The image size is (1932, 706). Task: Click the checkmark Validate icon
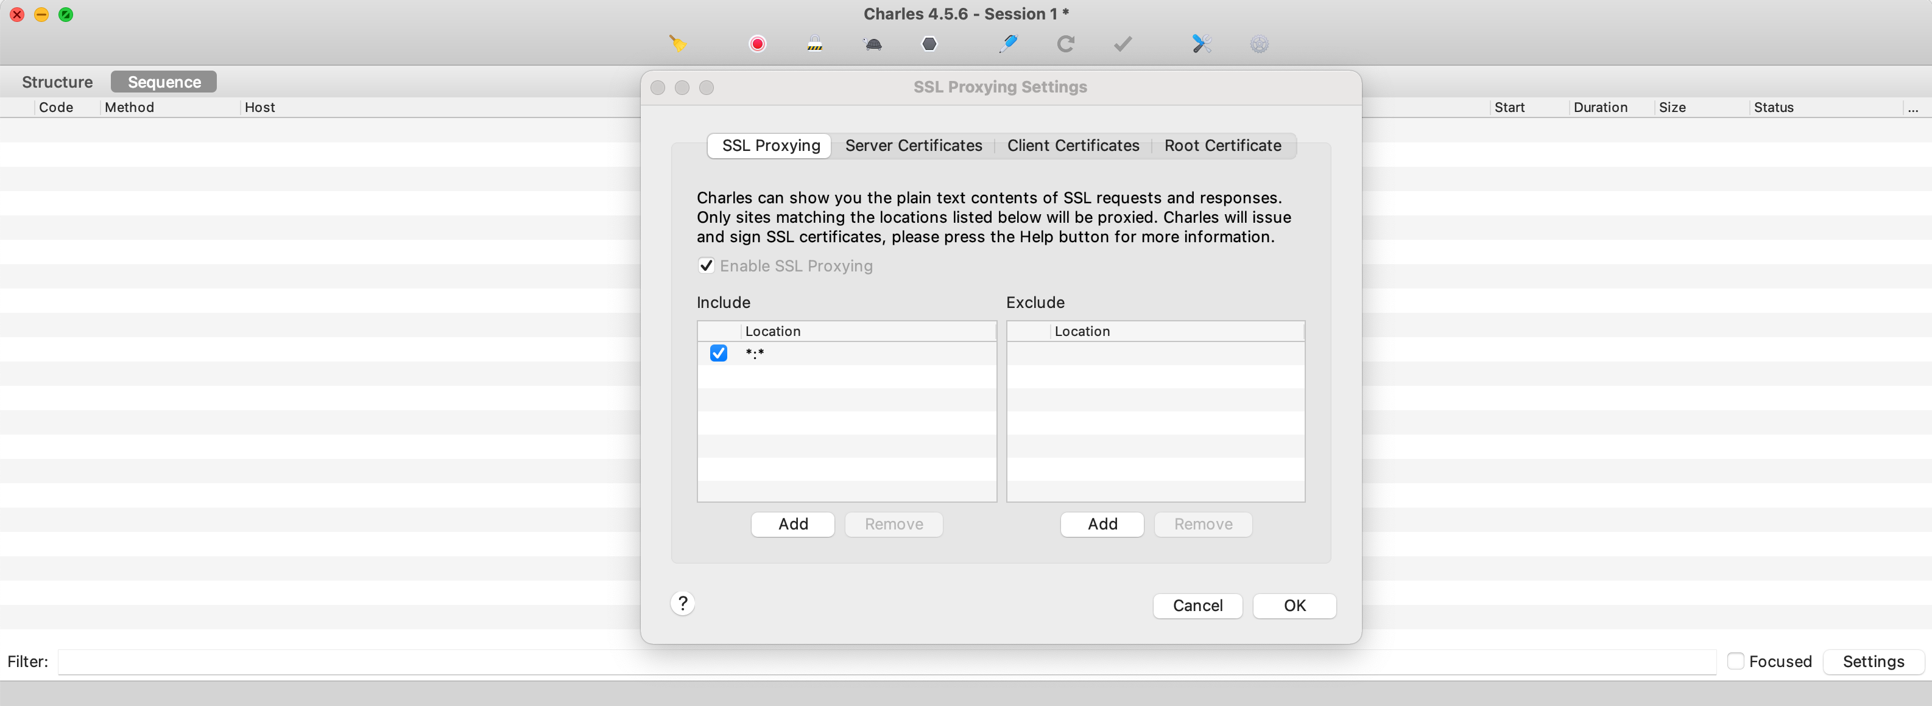[x=1122, y=43]
